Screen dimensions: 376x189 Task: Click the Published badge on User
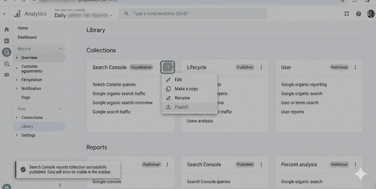point(339,67)
